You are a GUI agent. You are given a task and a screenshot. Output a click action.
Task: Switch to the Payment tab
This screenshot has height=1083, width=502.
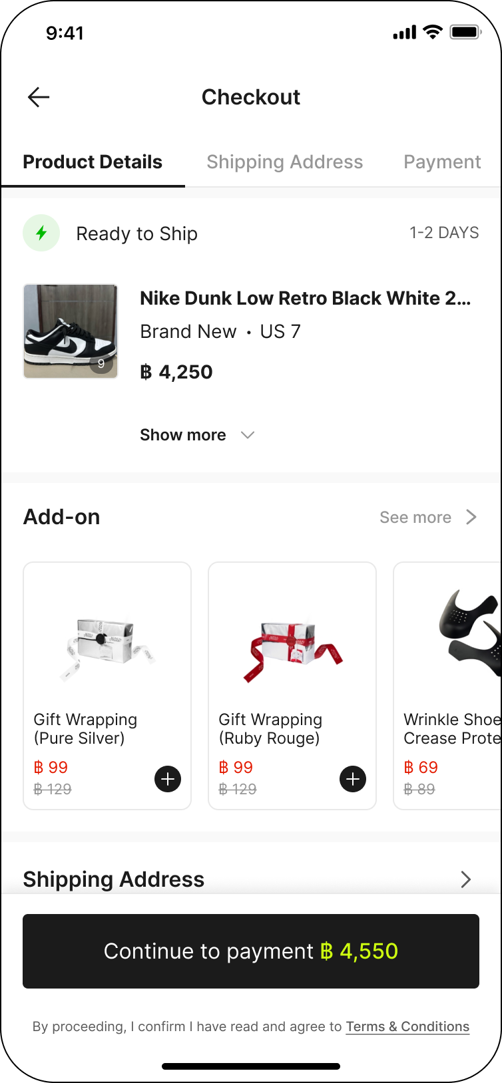click(442, 162)
